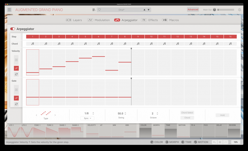Adjust the Octave value stepper arrows
The width and height of the screenshot is (248, 151).
coord(157,113)
